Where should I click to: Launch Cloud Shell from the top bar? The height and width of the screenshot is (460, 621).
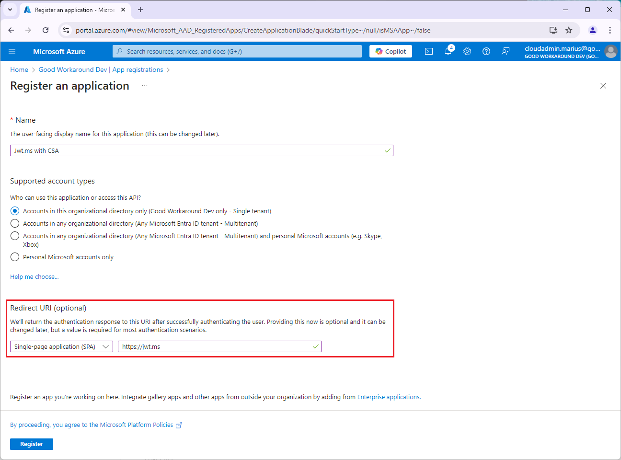429,51
